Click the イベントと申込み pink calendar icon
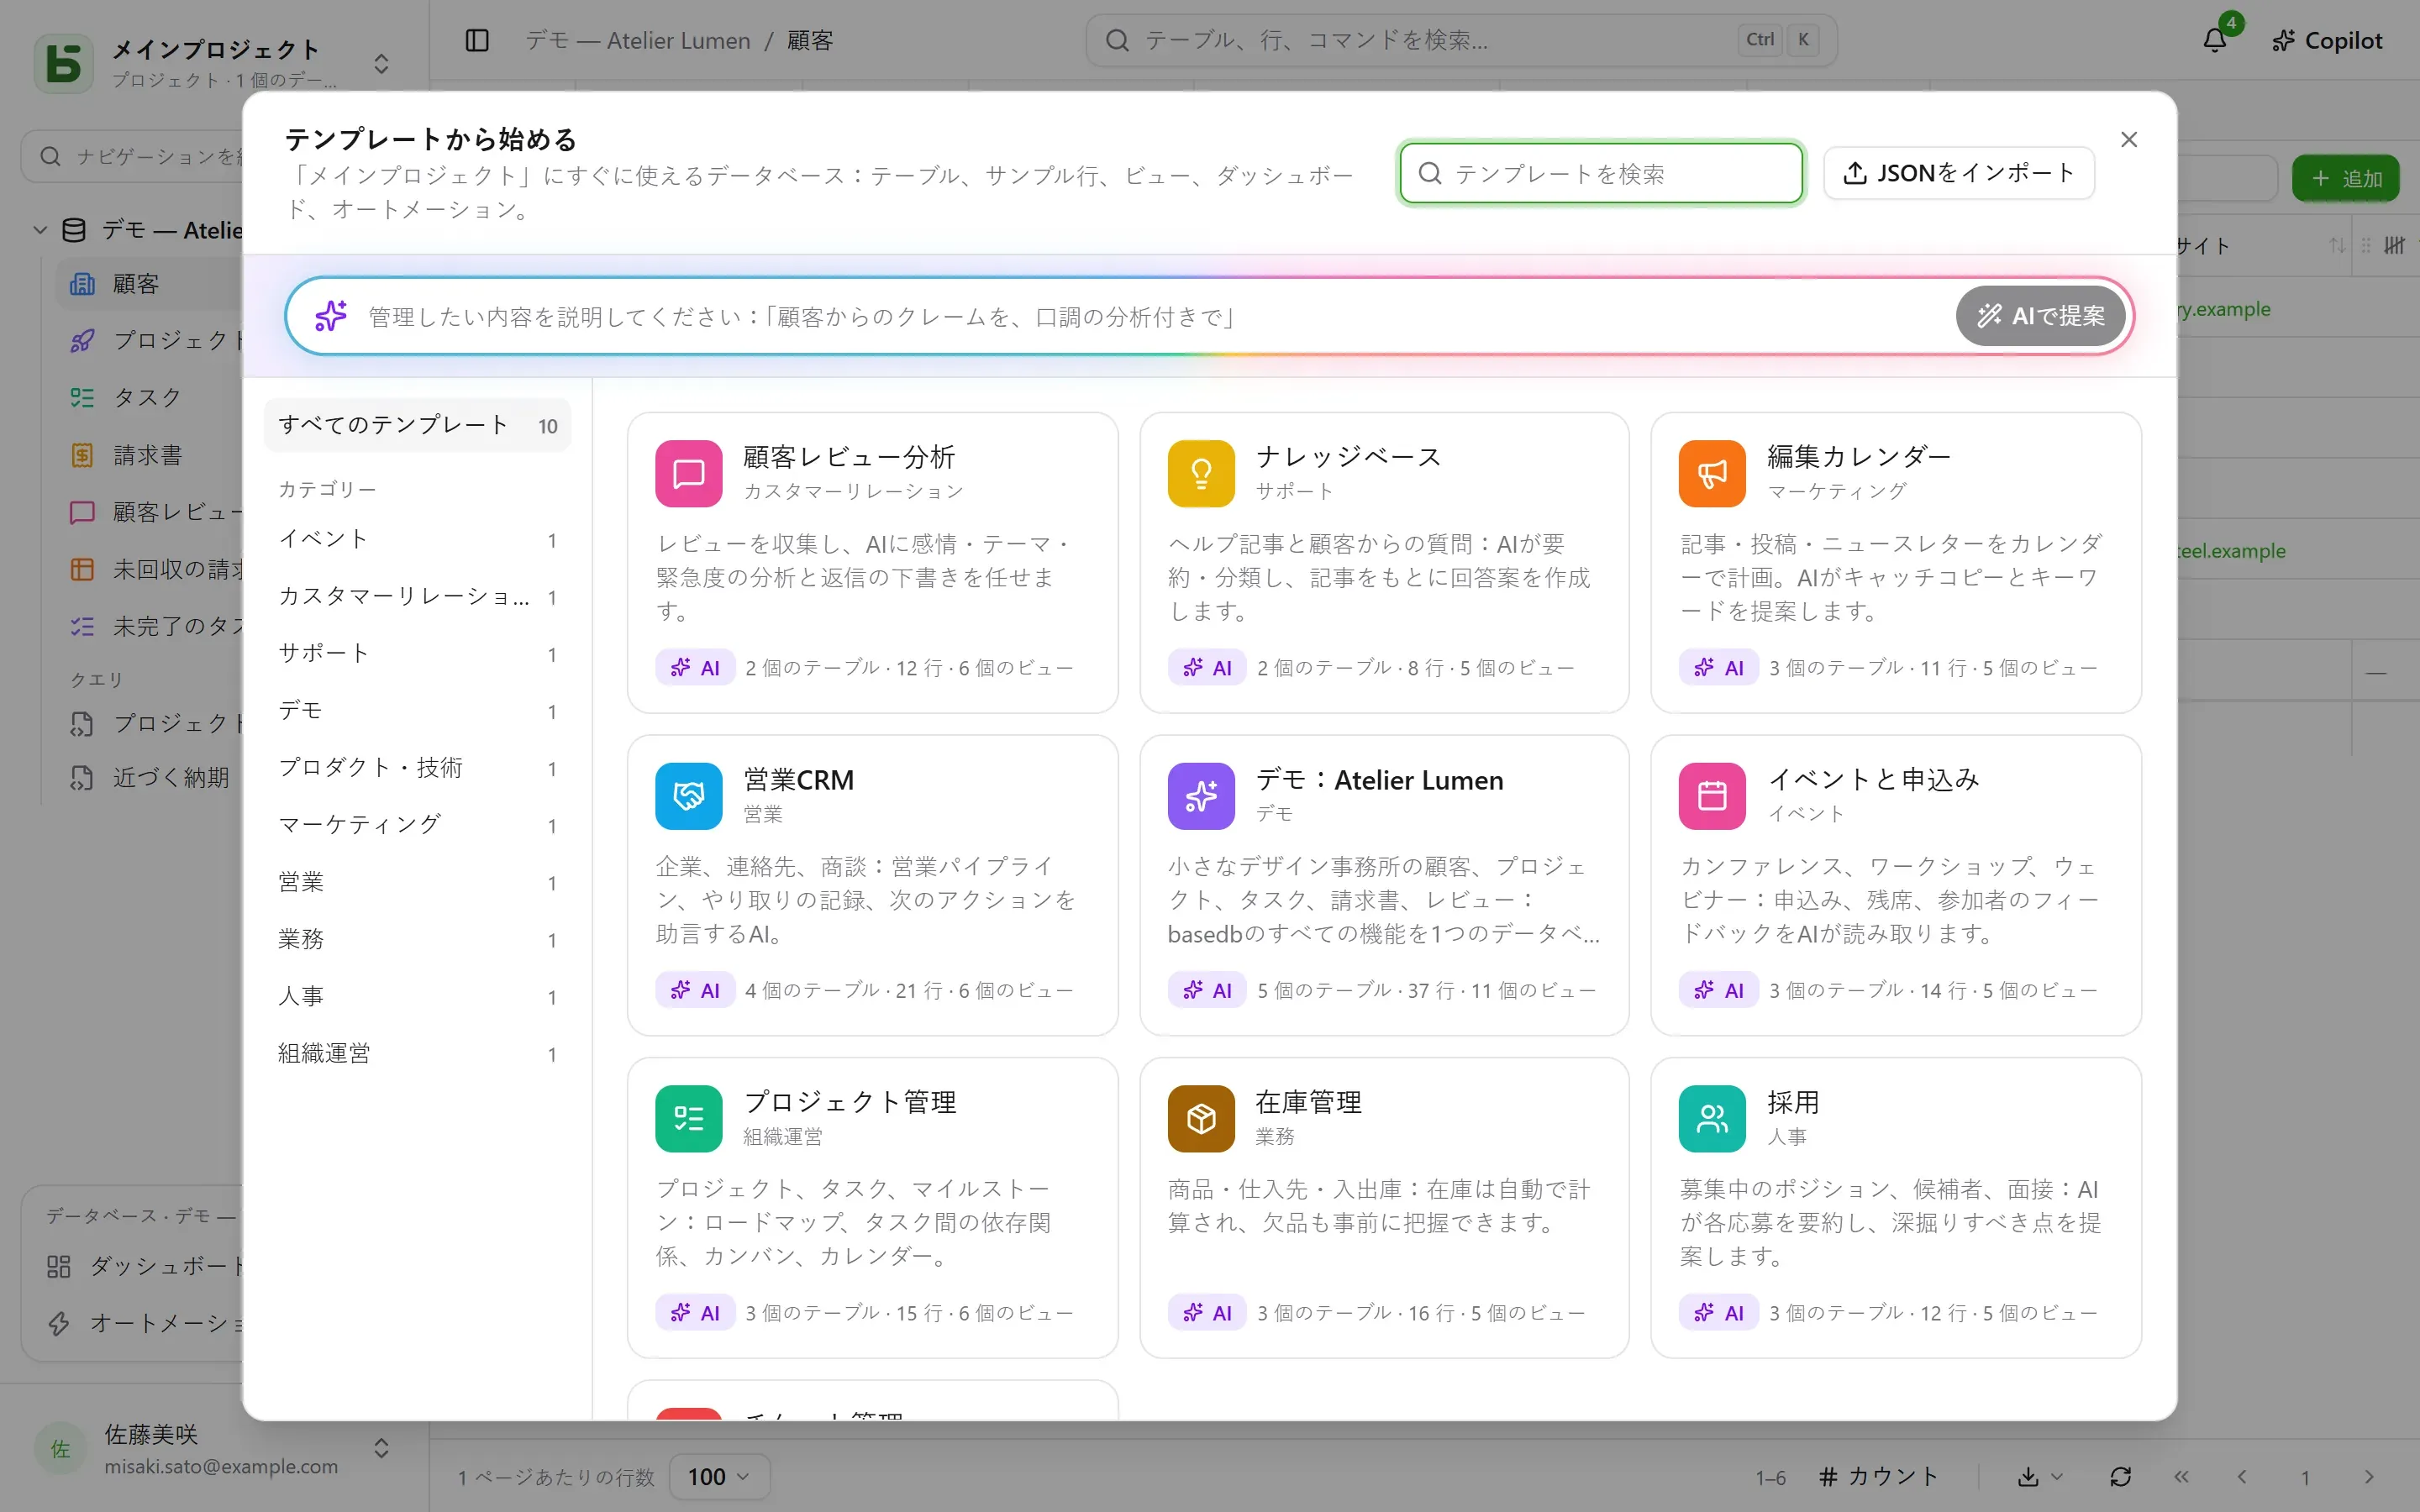 (x=1712, y=796)
